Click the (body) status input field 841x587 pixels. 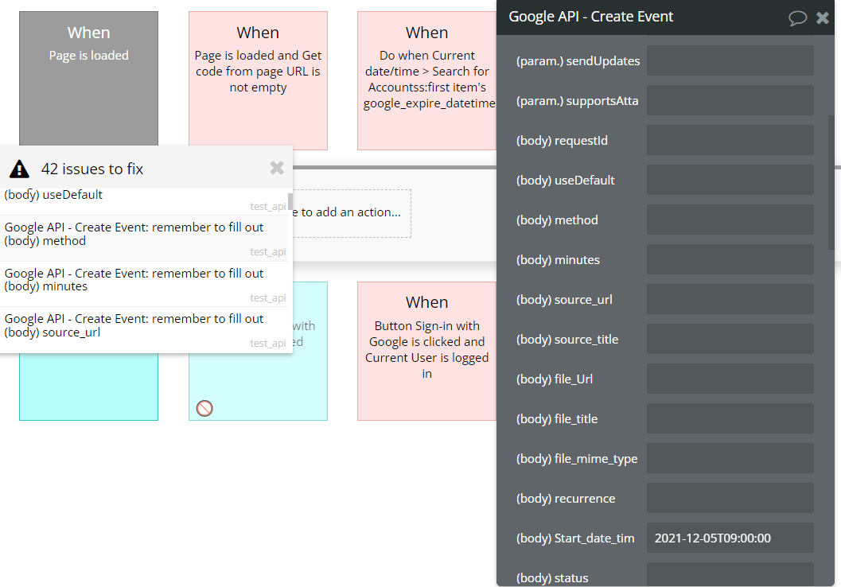730,574
